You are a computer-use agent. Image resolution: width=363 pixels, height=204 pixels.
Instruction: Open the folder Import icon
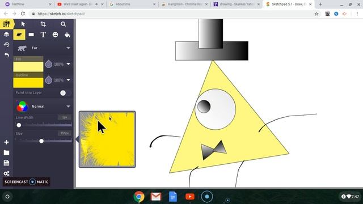tap(6, 152)
